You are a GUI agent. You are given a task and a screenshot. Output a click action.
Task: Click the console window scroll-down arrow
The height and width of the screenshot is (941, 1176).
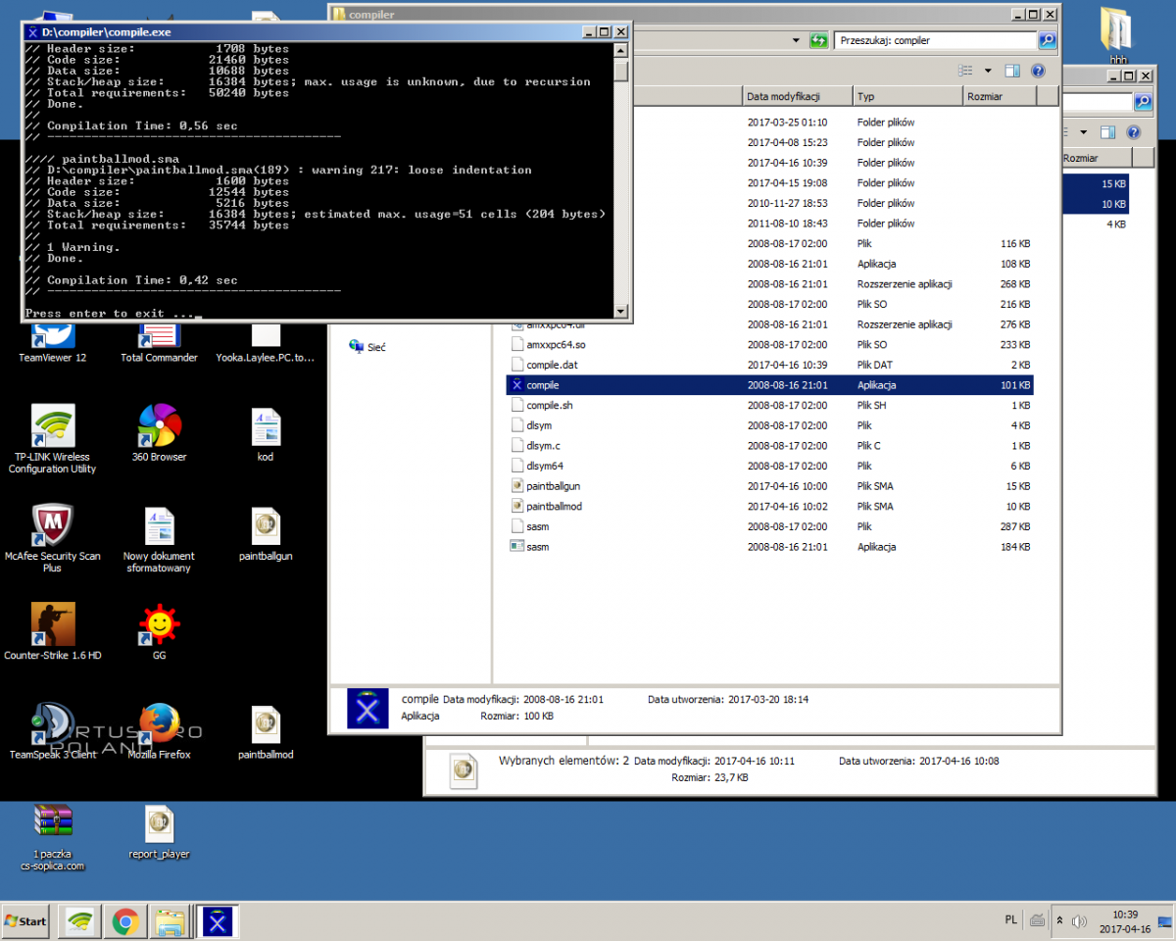tap(620, 311)
